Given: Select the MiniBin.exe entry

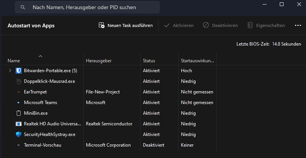Looking at the screenshot, I should (x=36, y=113).
